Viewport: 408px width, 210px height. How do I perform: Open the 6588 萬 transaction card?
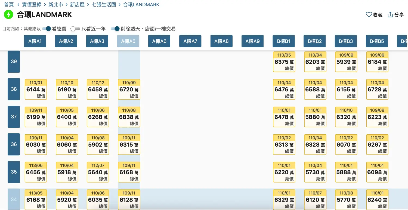[315, 89]
